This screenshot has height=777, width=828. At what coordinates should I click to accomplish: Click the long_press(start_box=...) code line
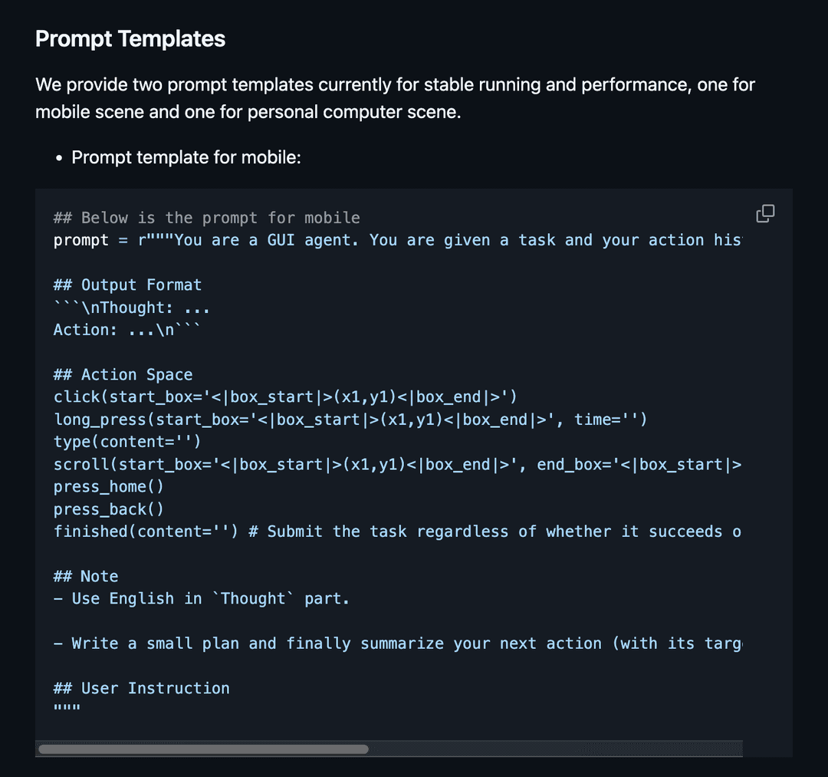350,420
